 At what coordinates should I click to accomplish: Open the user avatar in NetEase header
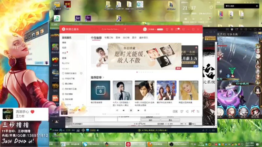145,29
